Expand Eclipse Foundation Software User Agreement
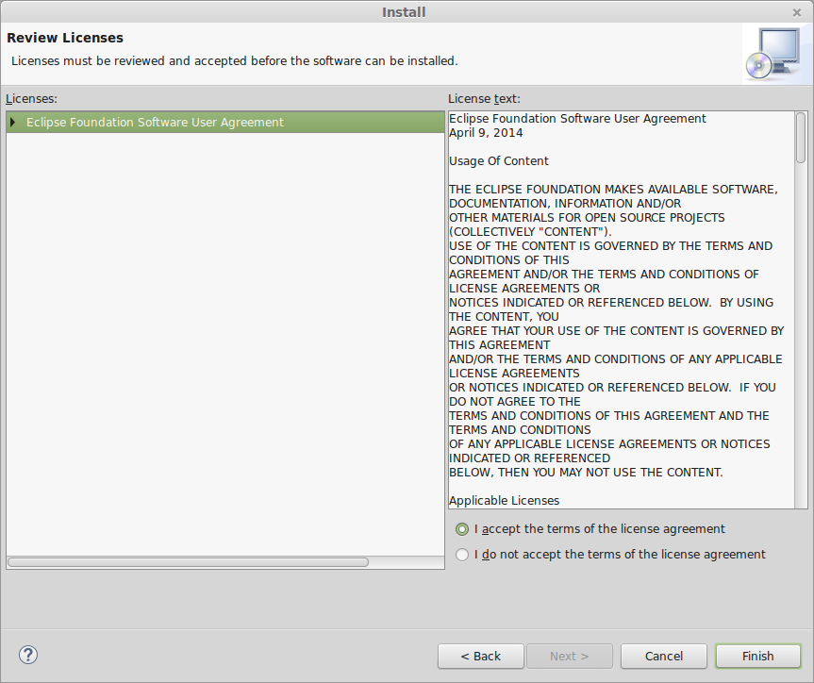The height and width of the screenshot is (683, 814). pos(13,122)
